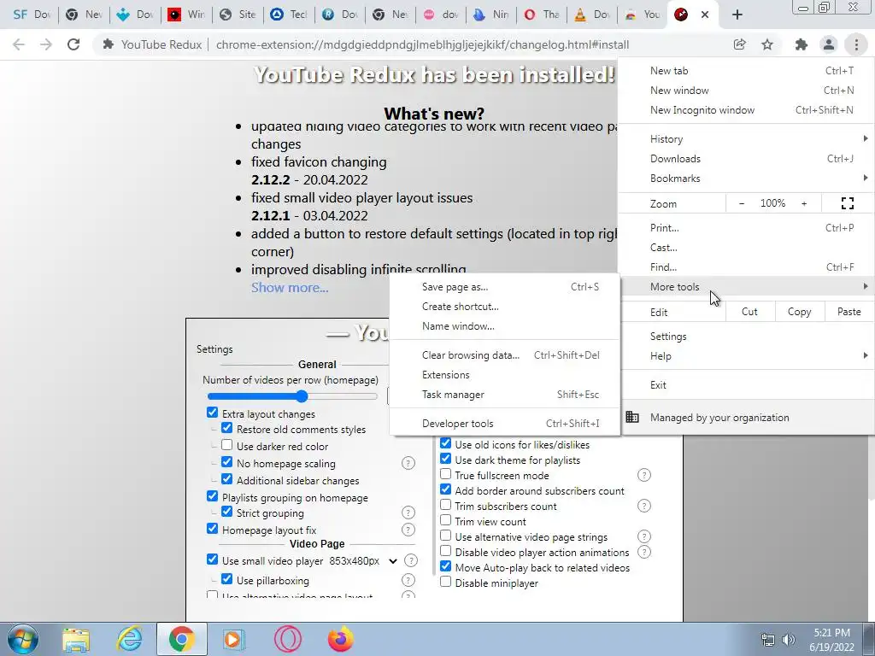The image size is (875, 656).
Task: Open Downloads from Chrome menu
Action: 746,159
